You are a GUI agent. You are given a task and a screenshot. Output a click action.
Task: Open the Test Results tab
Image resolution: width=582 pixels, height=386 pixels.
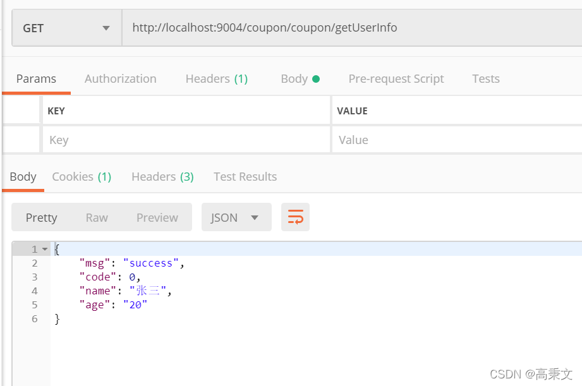click(x=245, y=177)
